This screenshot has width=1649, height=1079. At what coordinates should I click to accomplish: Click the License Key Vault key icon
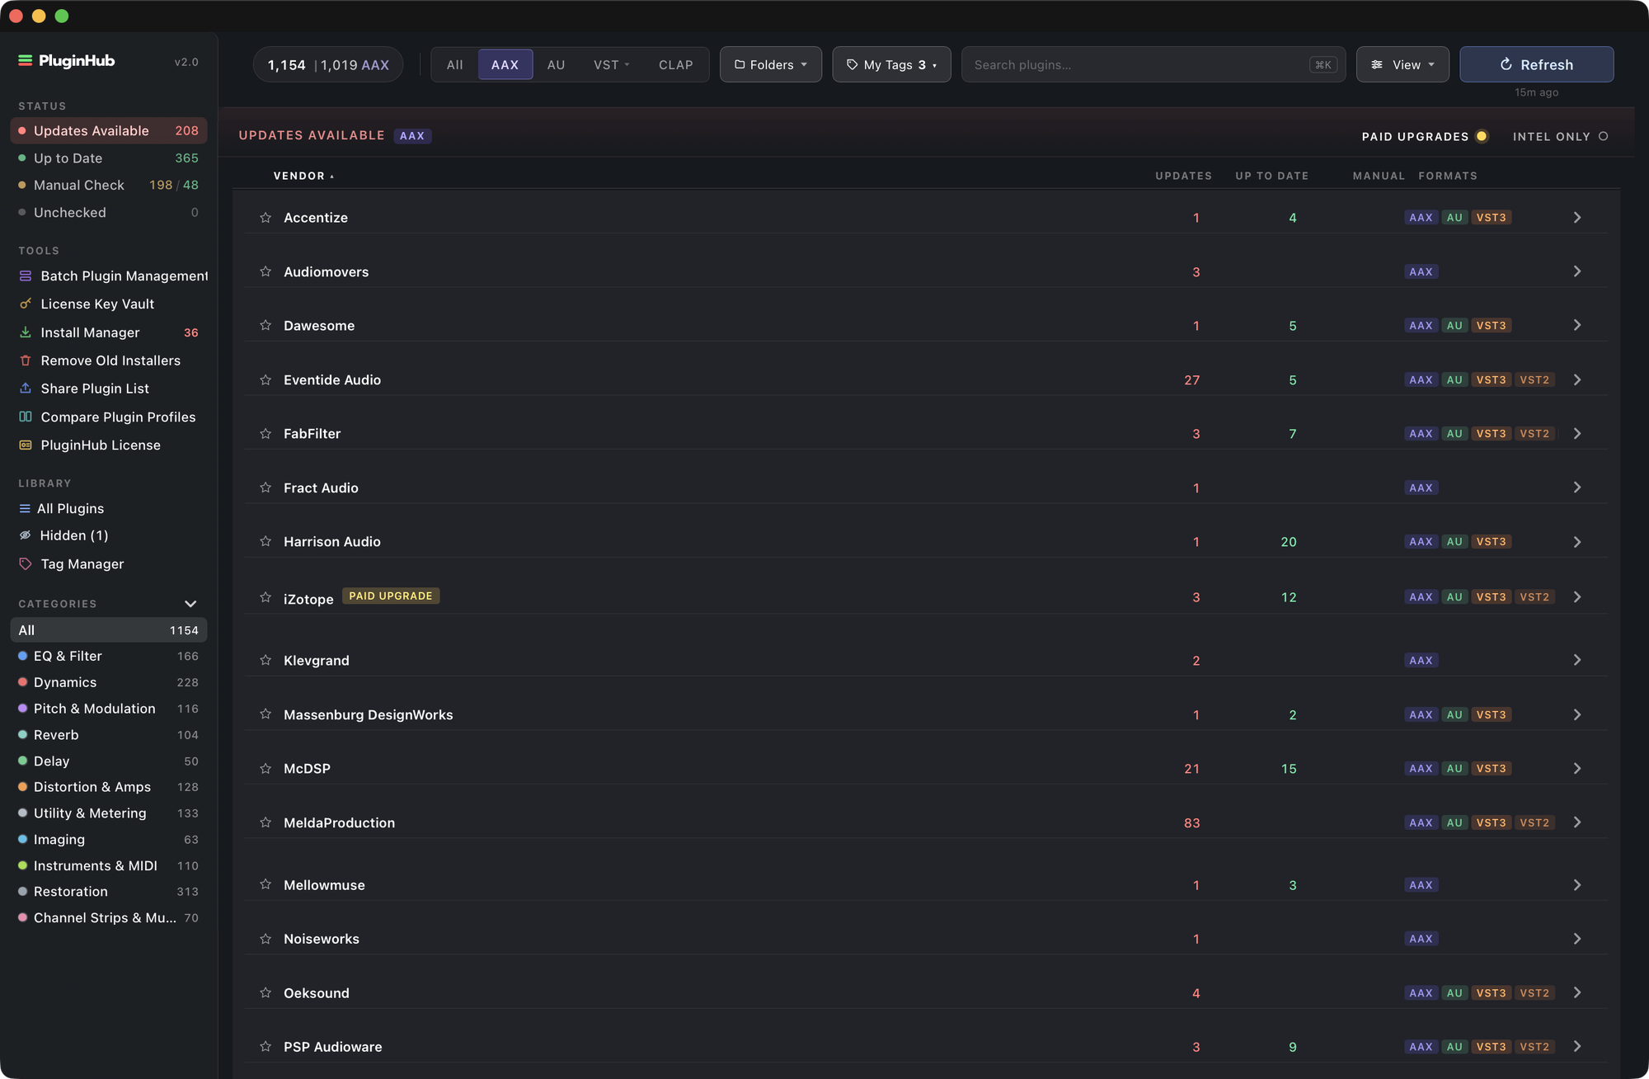click(26, 304)
